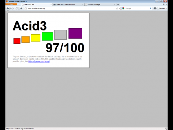Open the orange Firefox menu button
Screen dimensions: 173x130
(x=11, y=4)
